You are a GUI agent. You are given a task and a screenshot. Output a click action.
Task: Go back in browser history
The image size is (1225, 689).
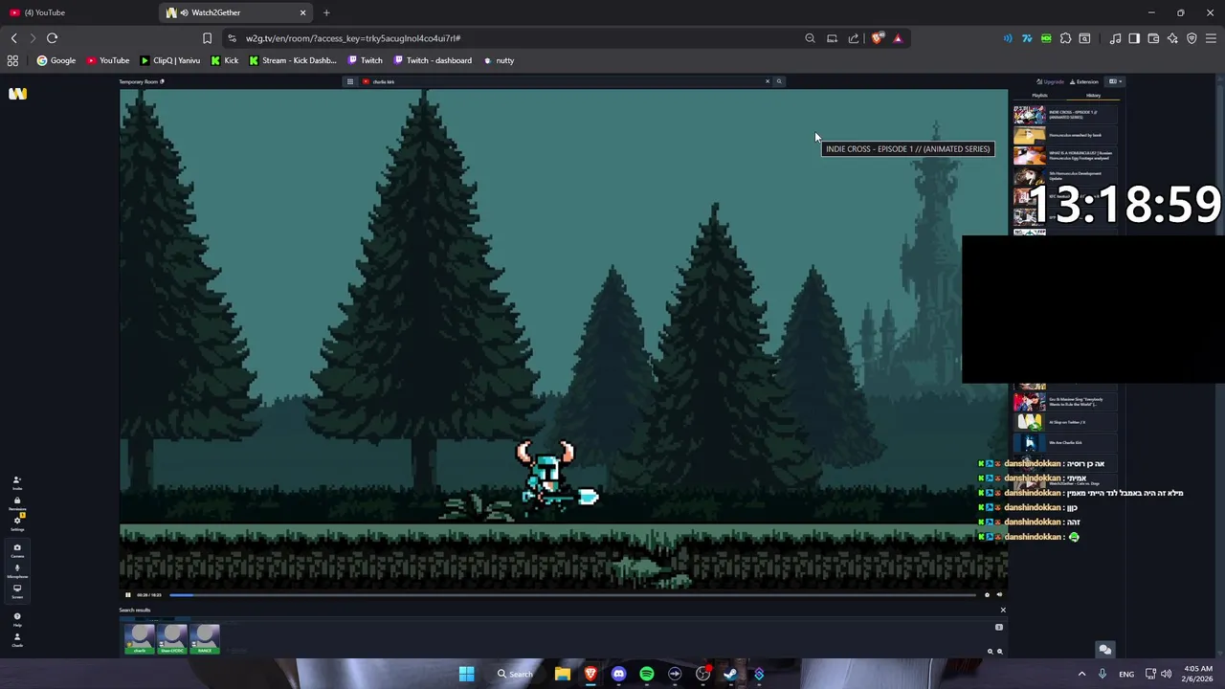point(13,38)
